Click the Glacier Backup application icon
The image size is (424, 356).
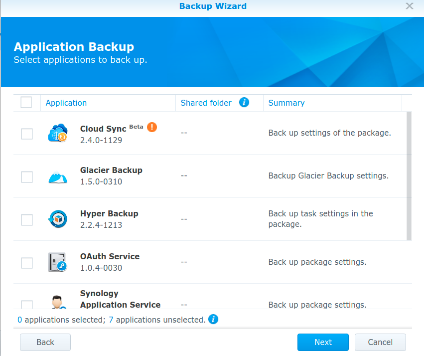(57, 177)
